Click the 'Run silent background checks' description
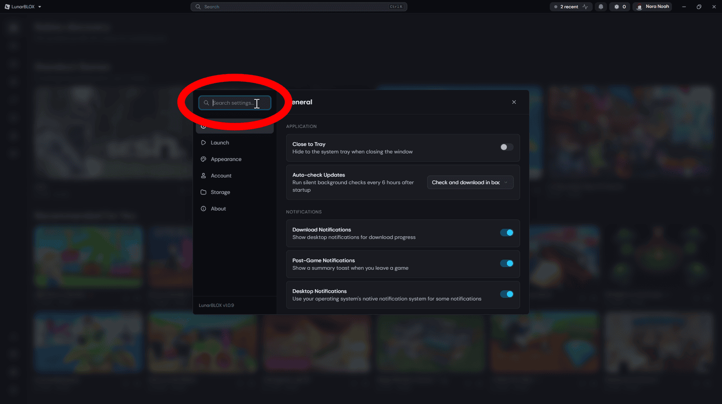722x404 pixels. pos(353,186)
